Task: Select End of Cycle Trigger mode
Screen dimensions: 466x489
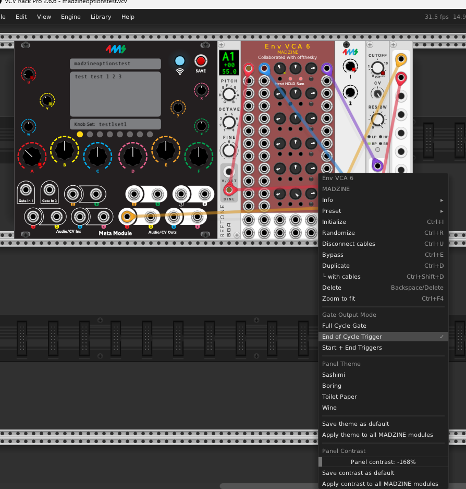Action: pyautogui.click(x=352, y=337)
